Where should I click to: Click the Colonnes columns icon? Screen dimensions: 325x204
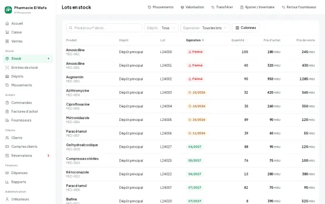pyautogui.click(x=237, y=28)
